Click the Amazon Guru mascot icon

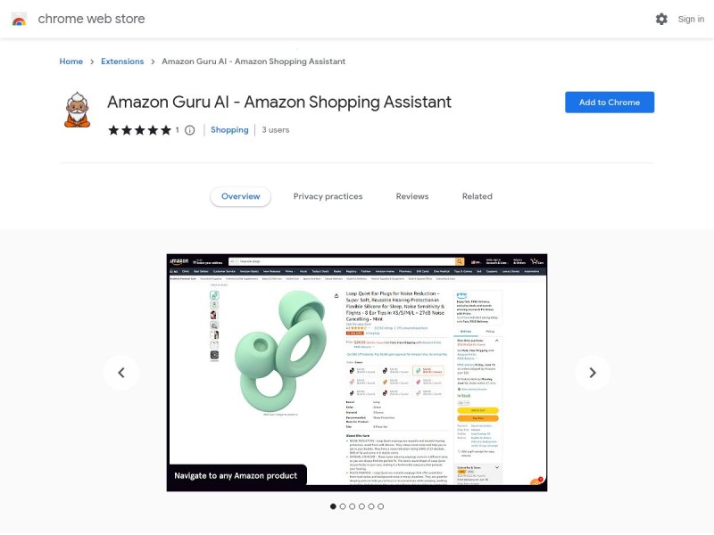click(78, 110)
